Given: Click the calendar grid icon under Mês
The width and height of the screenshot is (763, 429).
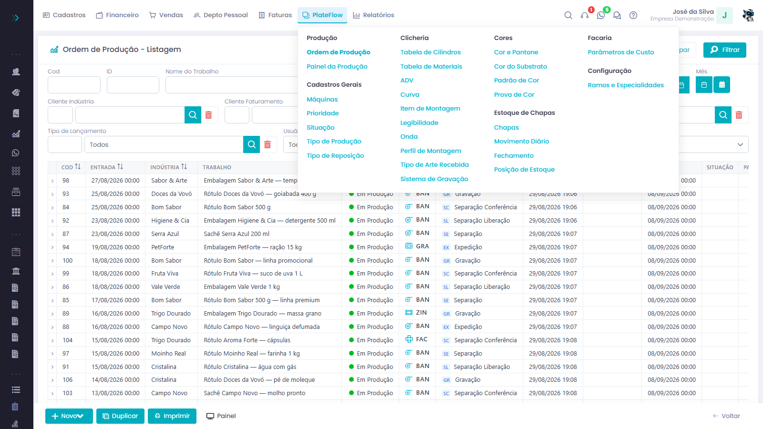Looking at the screenshot, I should pyautogui.click(x=722, y=84).
